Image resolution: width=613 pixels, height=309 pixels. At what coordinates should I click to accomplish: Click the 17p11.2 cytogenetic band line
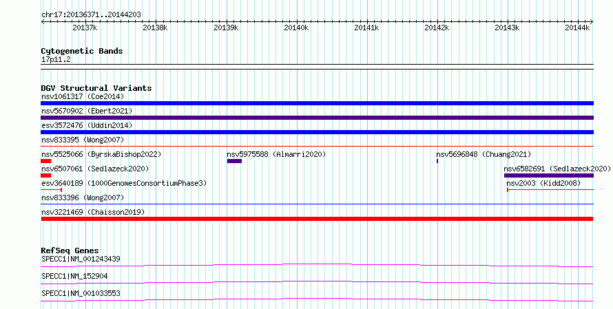pos(317,67)
